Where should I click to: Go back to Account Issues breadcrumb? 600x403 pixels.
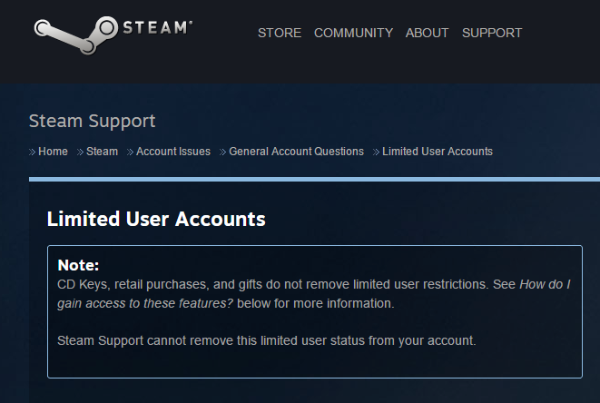173,152
